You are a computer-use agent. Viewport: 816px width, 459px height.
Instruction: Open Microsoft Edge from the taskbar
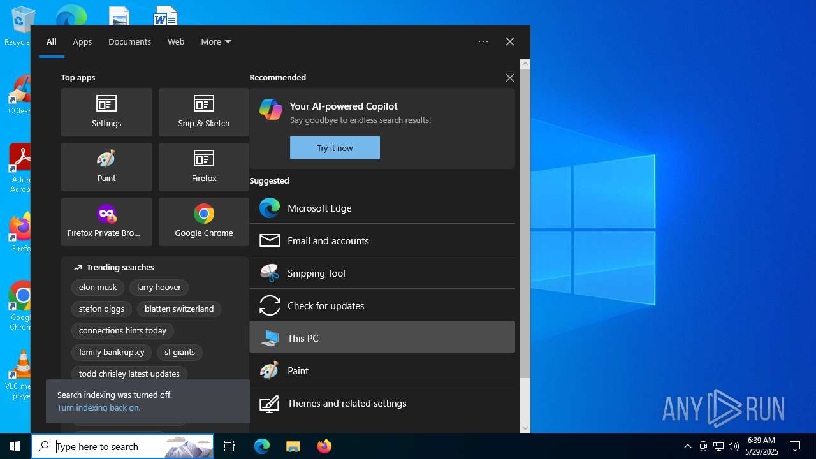tap(262, 446)
